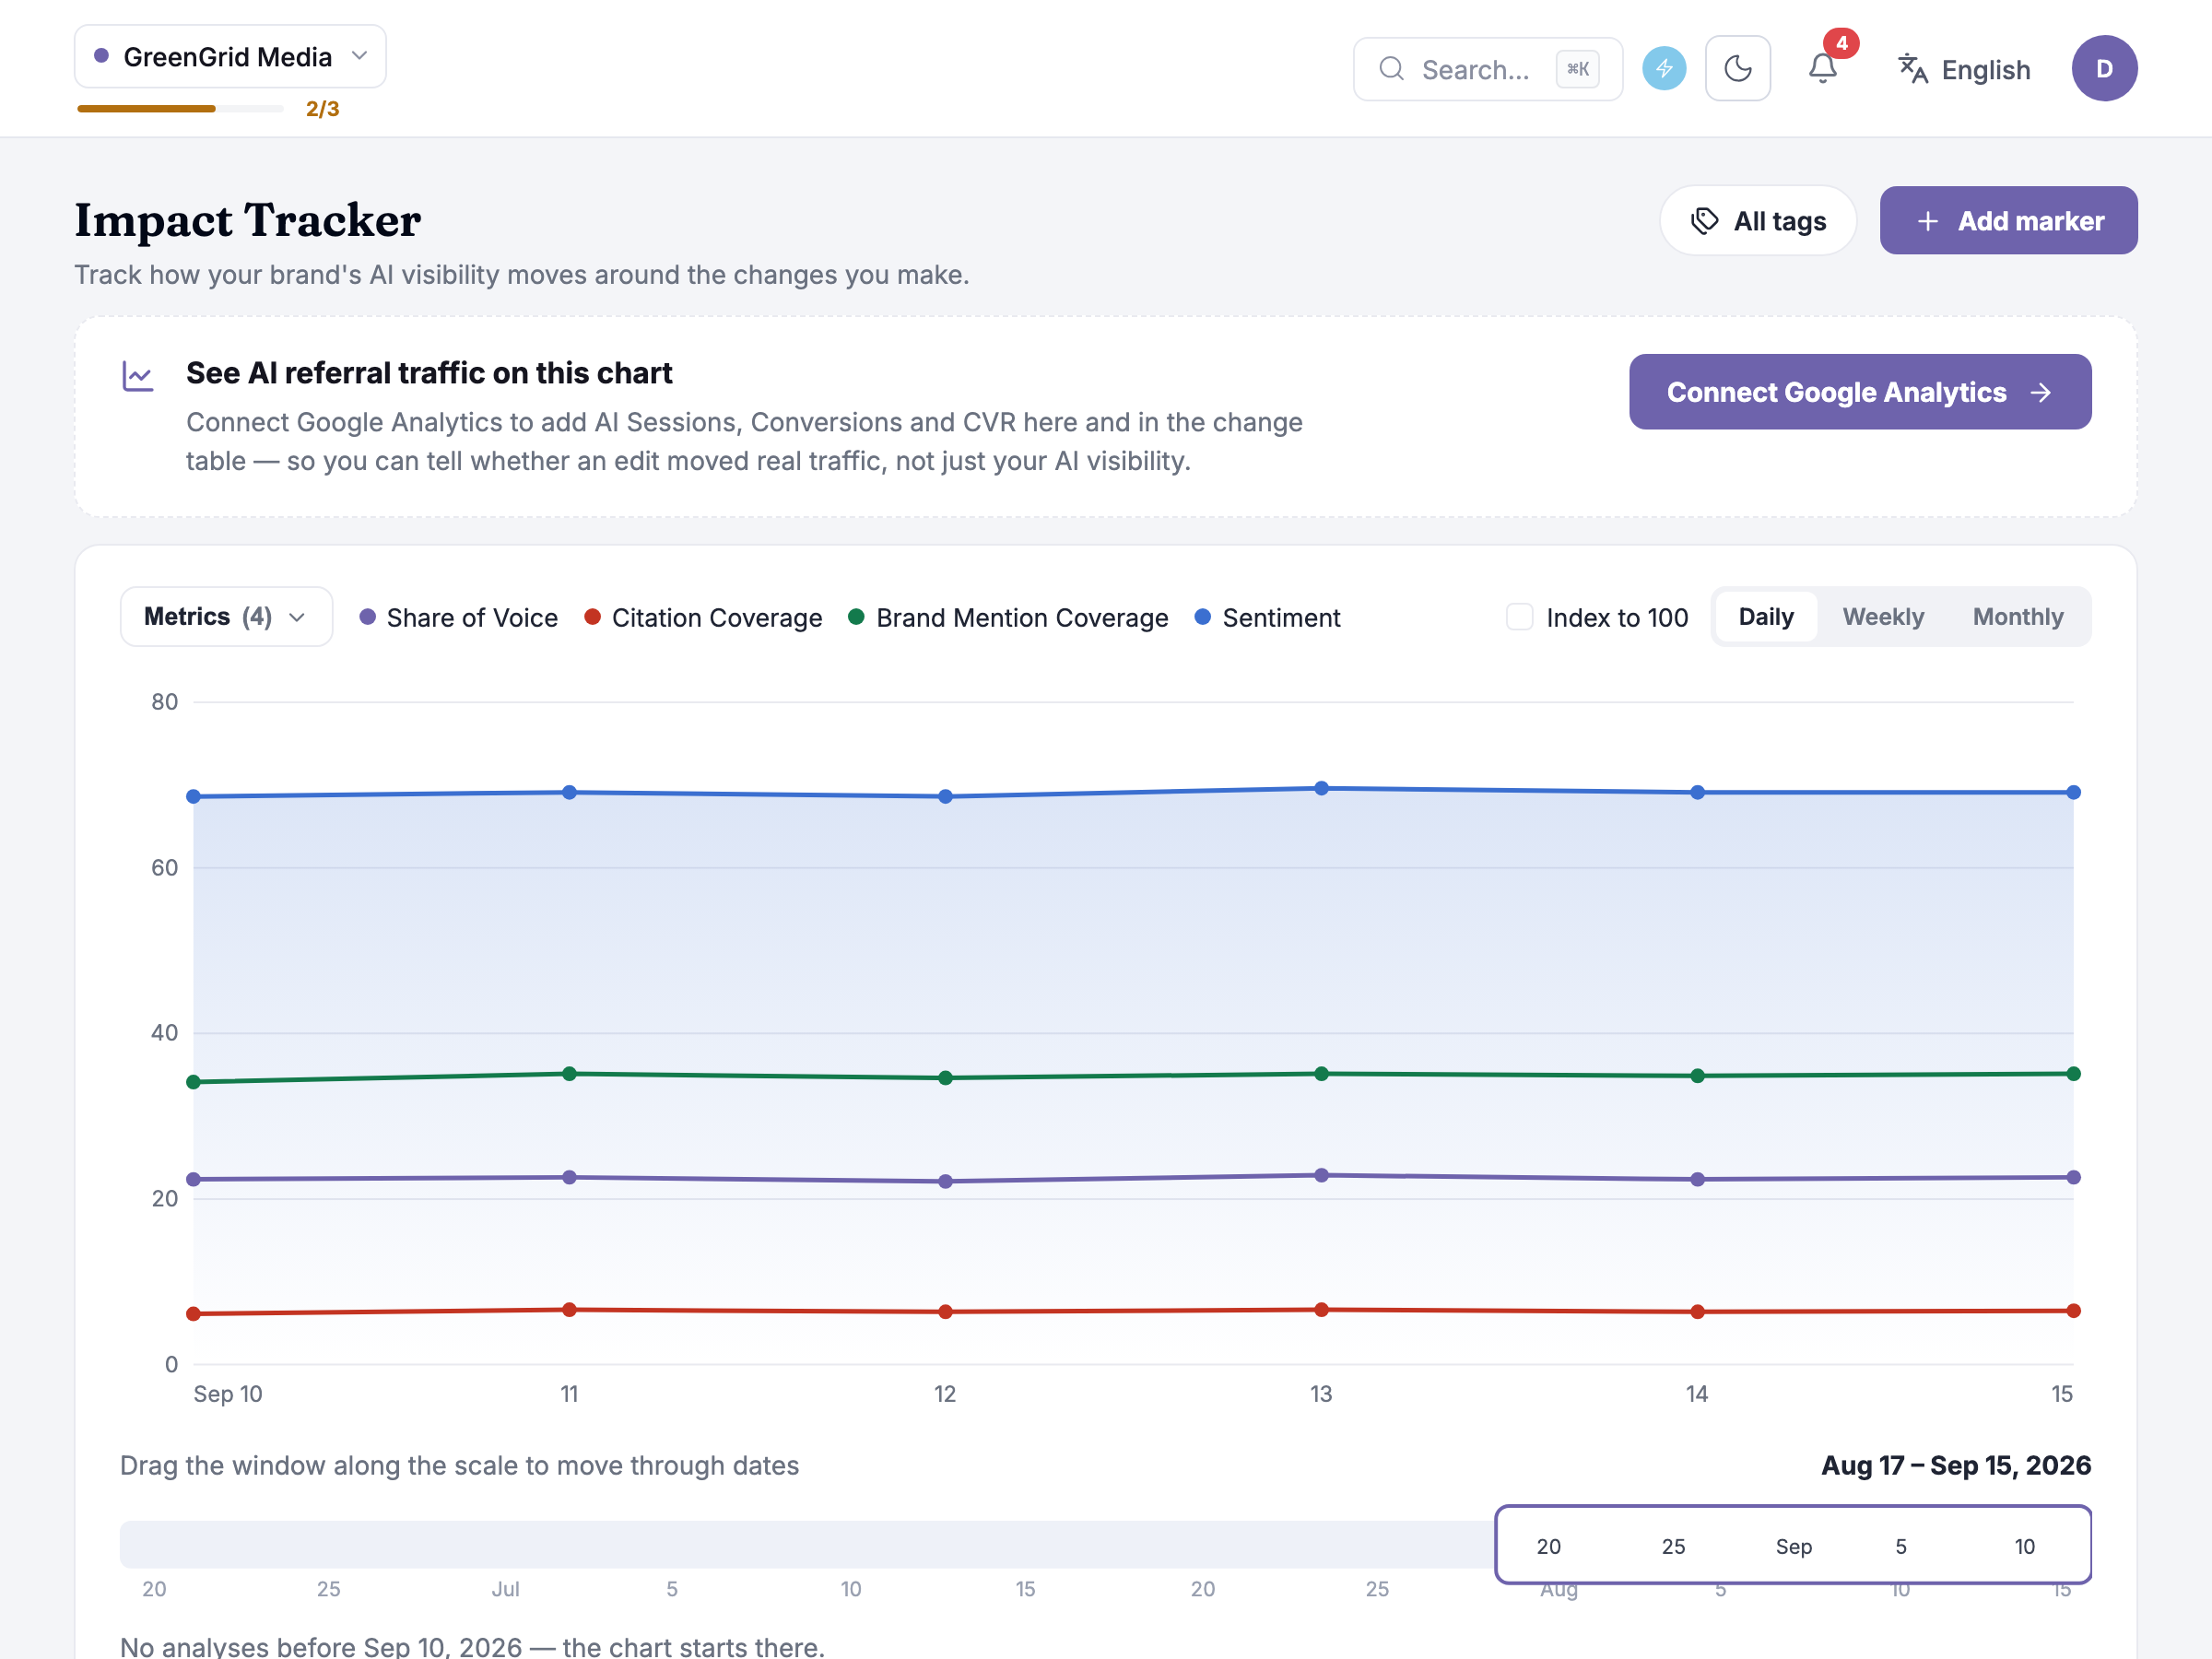2212x1659 pixels.
Task: Click the magnifier icon in search box
Action: pos(1391,69)
